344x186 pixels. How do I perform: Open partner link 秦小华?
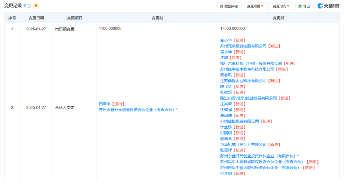(x=226, y=40)
